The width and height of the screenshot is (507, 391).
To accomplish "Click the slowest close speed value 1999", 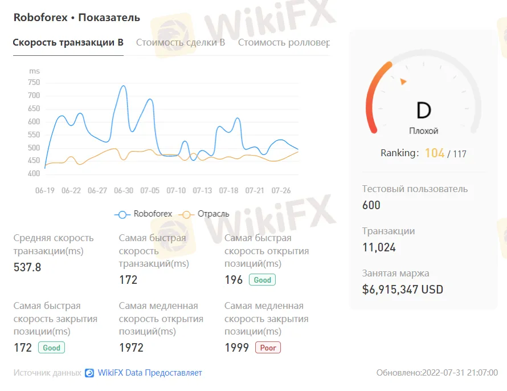I will [236, 348].
